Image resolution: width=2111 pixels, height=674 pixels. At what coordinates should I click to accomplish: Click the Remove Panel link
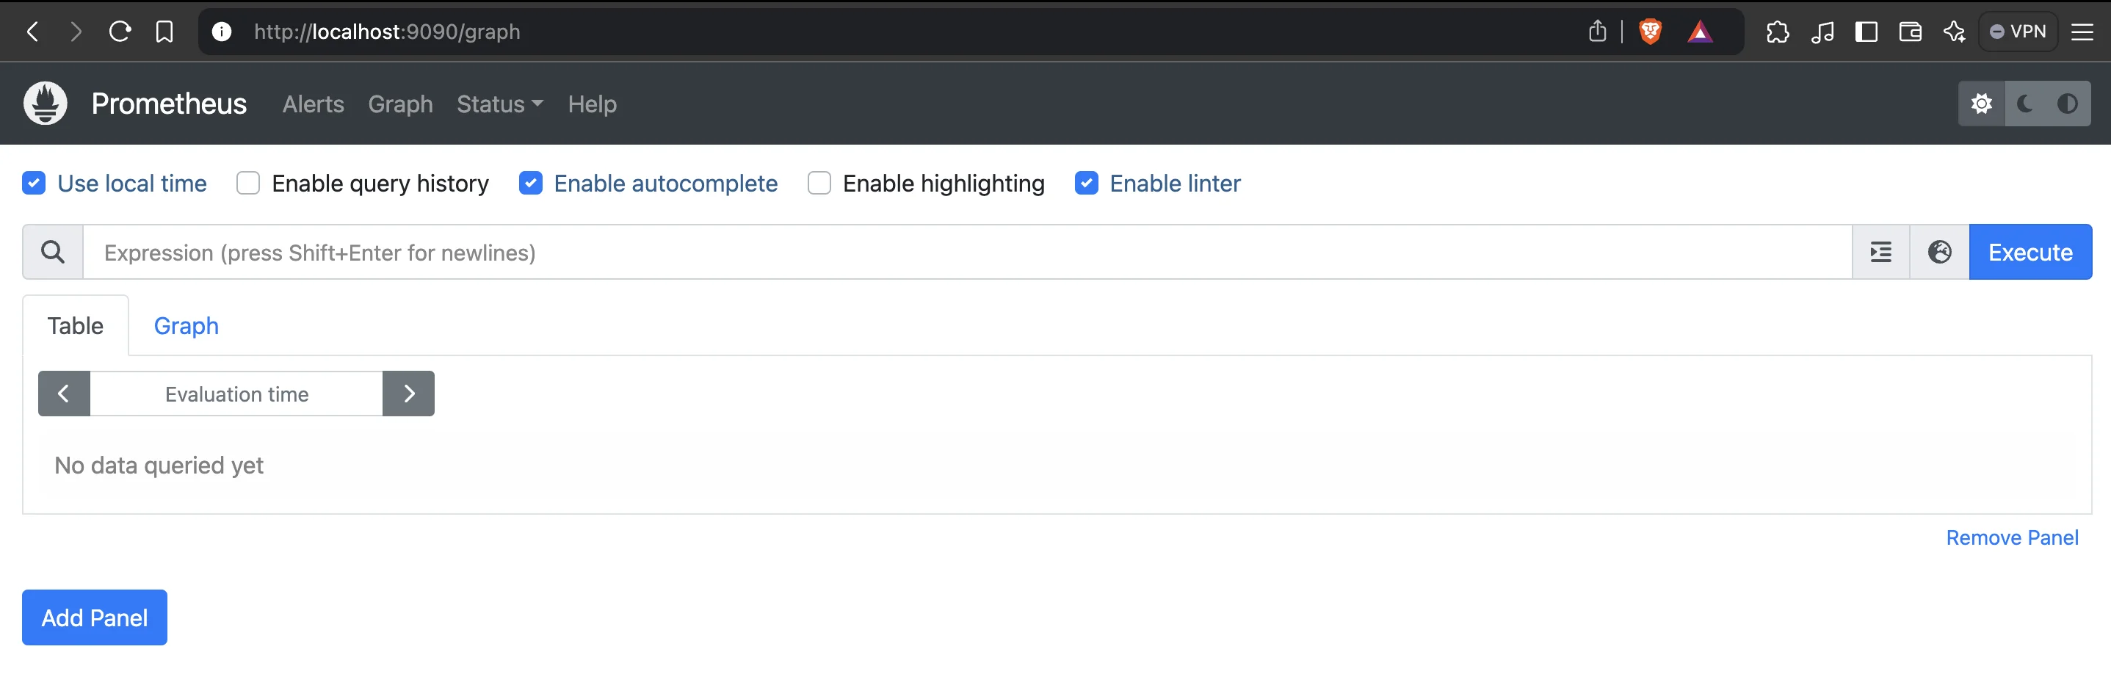tap(2012, 538)
